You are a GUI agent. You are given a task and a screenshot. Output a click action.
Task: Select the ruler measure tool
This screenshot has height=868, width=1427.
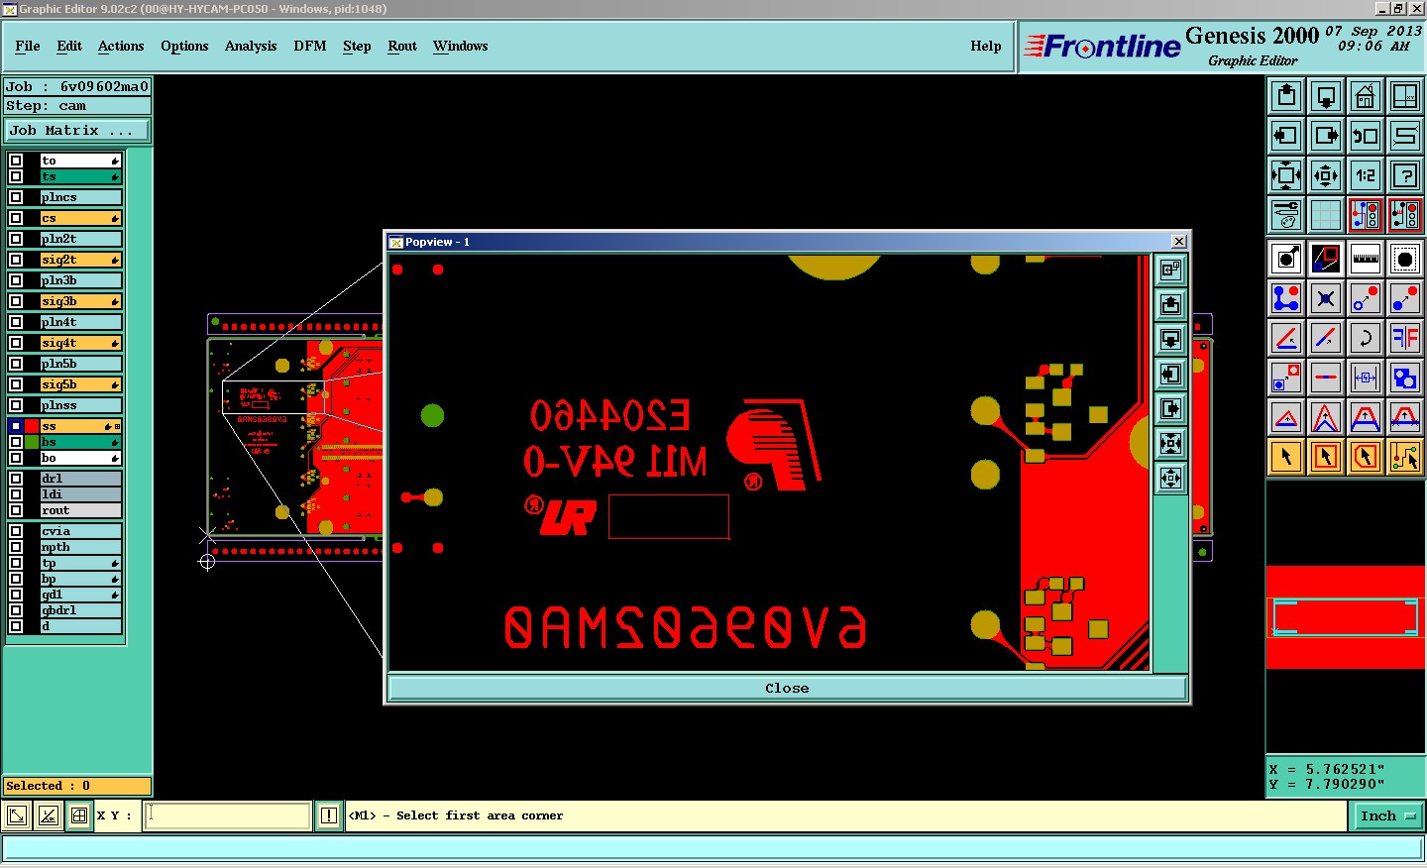point(1366,260)
